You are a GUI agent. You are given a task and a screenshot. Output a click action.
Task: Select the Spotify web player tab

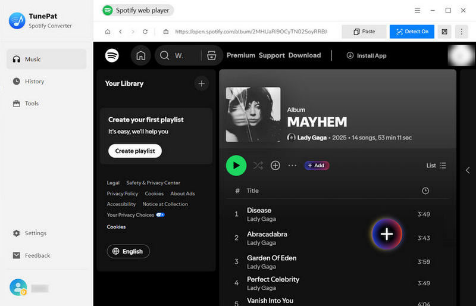(x=138, y=10)
